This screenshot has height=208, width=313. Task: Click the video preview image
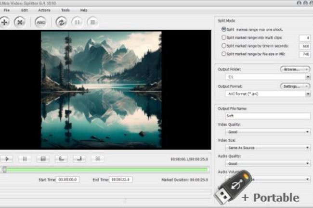(x=101, y=89)
